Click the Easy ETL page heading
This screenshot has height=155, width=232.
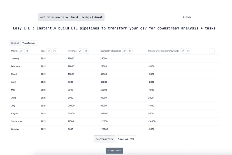click(x=114, y=28)
